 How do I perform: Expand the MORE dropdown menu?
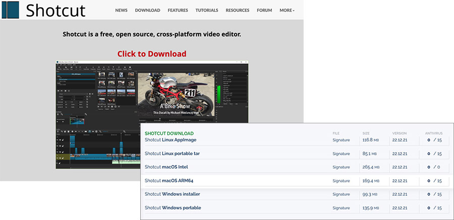pyautogui.click(x=287, y=10)
